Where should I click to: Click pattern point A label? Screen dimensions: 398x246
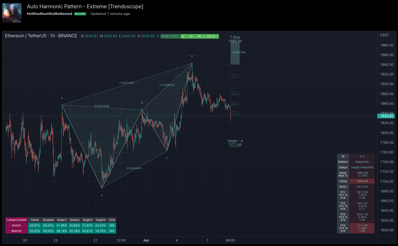pyautogui.click(x=102, y=195)
